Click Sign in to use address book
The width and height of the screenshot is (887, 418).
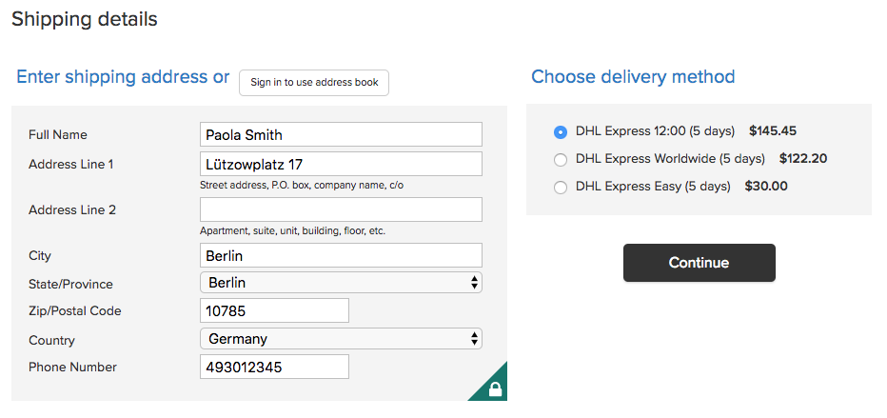click(x=314, y=83)
